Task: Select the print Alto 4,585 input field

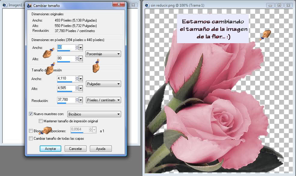Action: (x=66, y=88)
